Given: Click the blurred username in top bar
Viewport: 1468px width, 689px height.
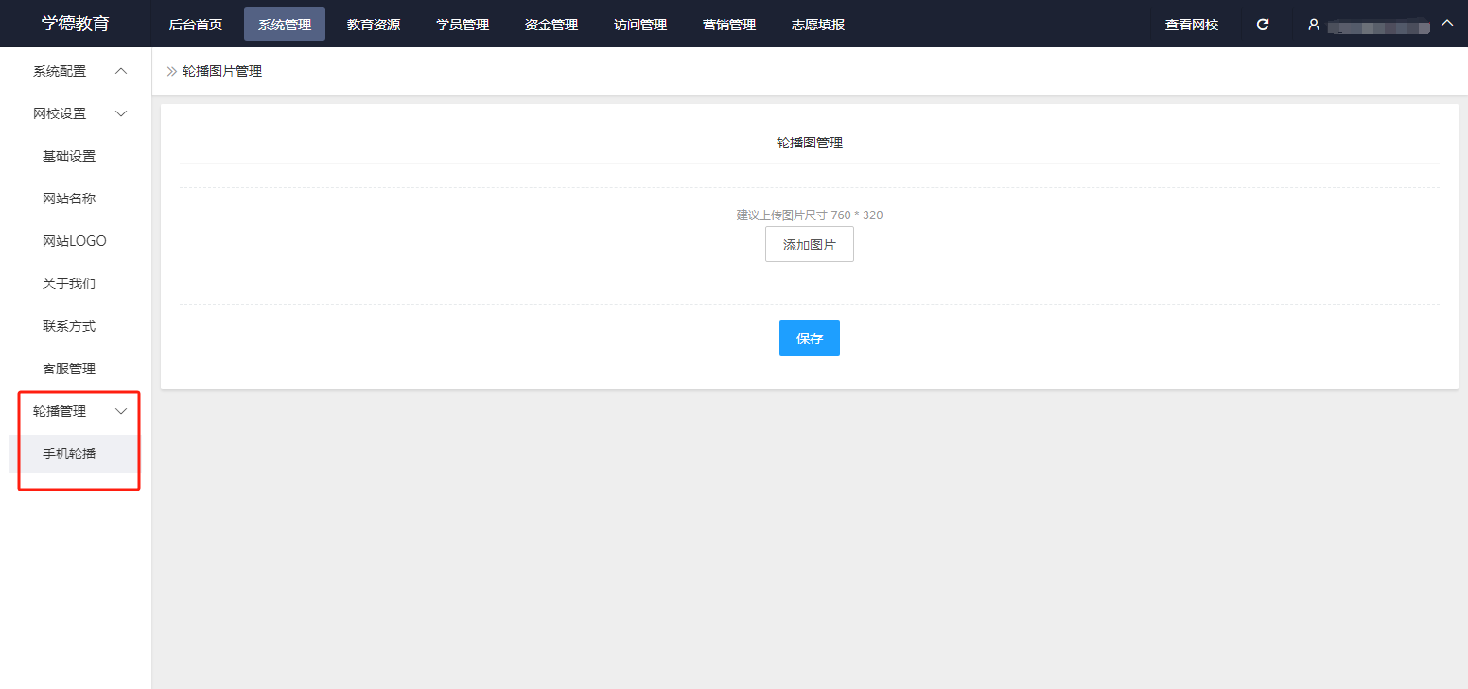Looking at the screenshot, I should pyautogui.click(x=1378, y=26).
